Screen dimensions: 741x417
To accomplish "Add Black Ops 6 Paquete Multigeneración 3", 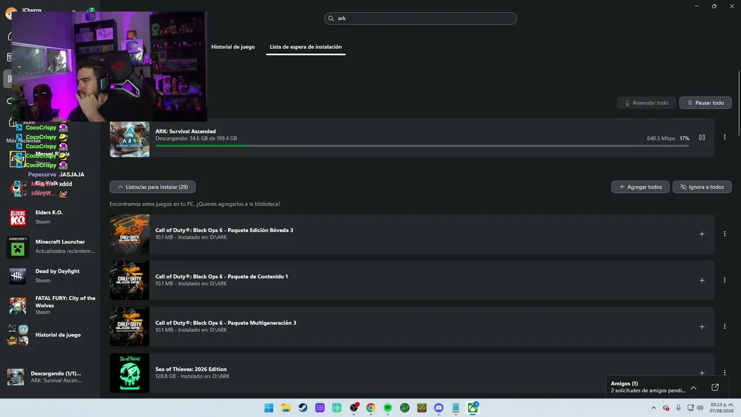I will 702,327.
